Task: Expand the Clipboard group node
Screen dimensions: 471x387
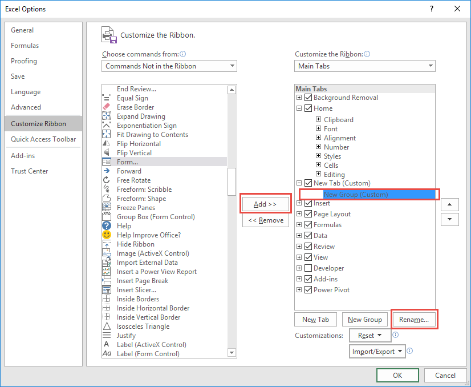Action: click(x=318, y=119)
